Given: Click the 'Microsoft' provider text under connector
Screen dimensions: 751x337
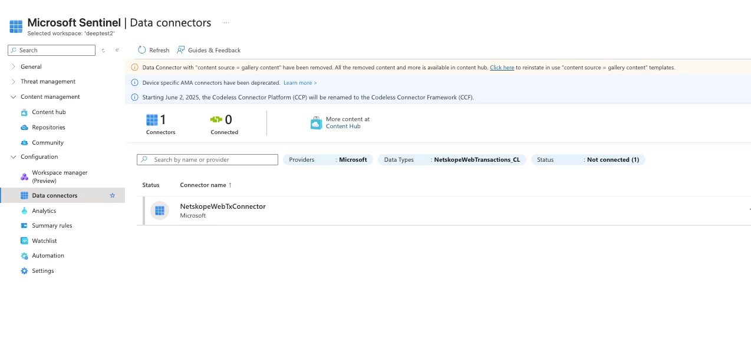Looking at the screenshot, I should pos(193,216).
